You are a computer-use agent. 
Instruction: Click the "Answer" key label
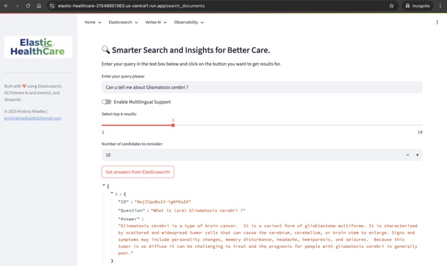click(x=129, y=219)
